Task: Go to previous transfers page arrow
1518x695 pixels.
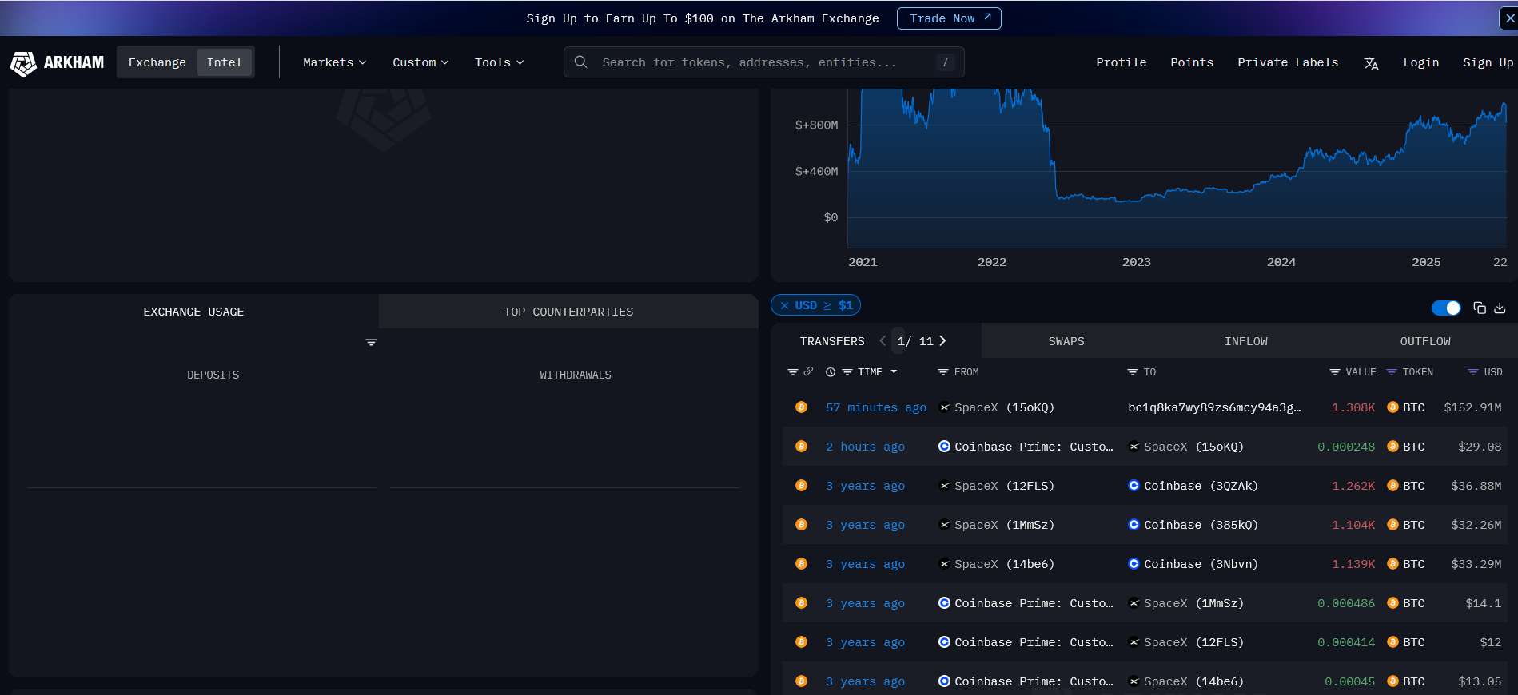Action: 883,340
